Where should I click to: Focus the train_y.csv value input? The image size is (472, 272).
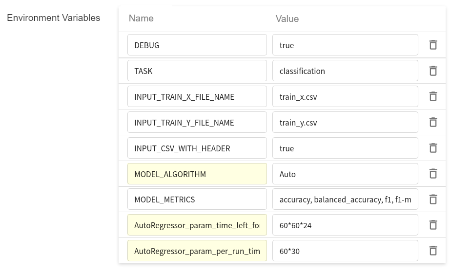coord(345,122)
